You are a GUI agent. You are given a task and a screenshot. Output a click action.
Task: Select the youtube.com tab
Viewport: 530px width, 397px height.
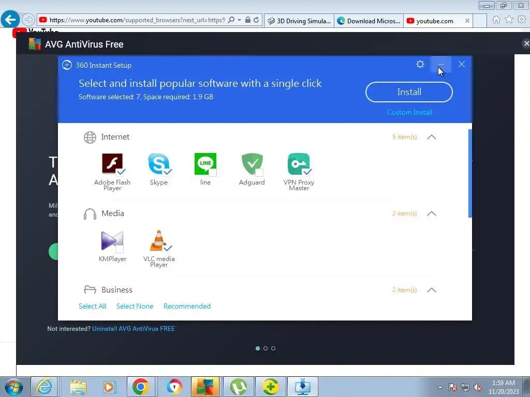[x=434, y=21]
